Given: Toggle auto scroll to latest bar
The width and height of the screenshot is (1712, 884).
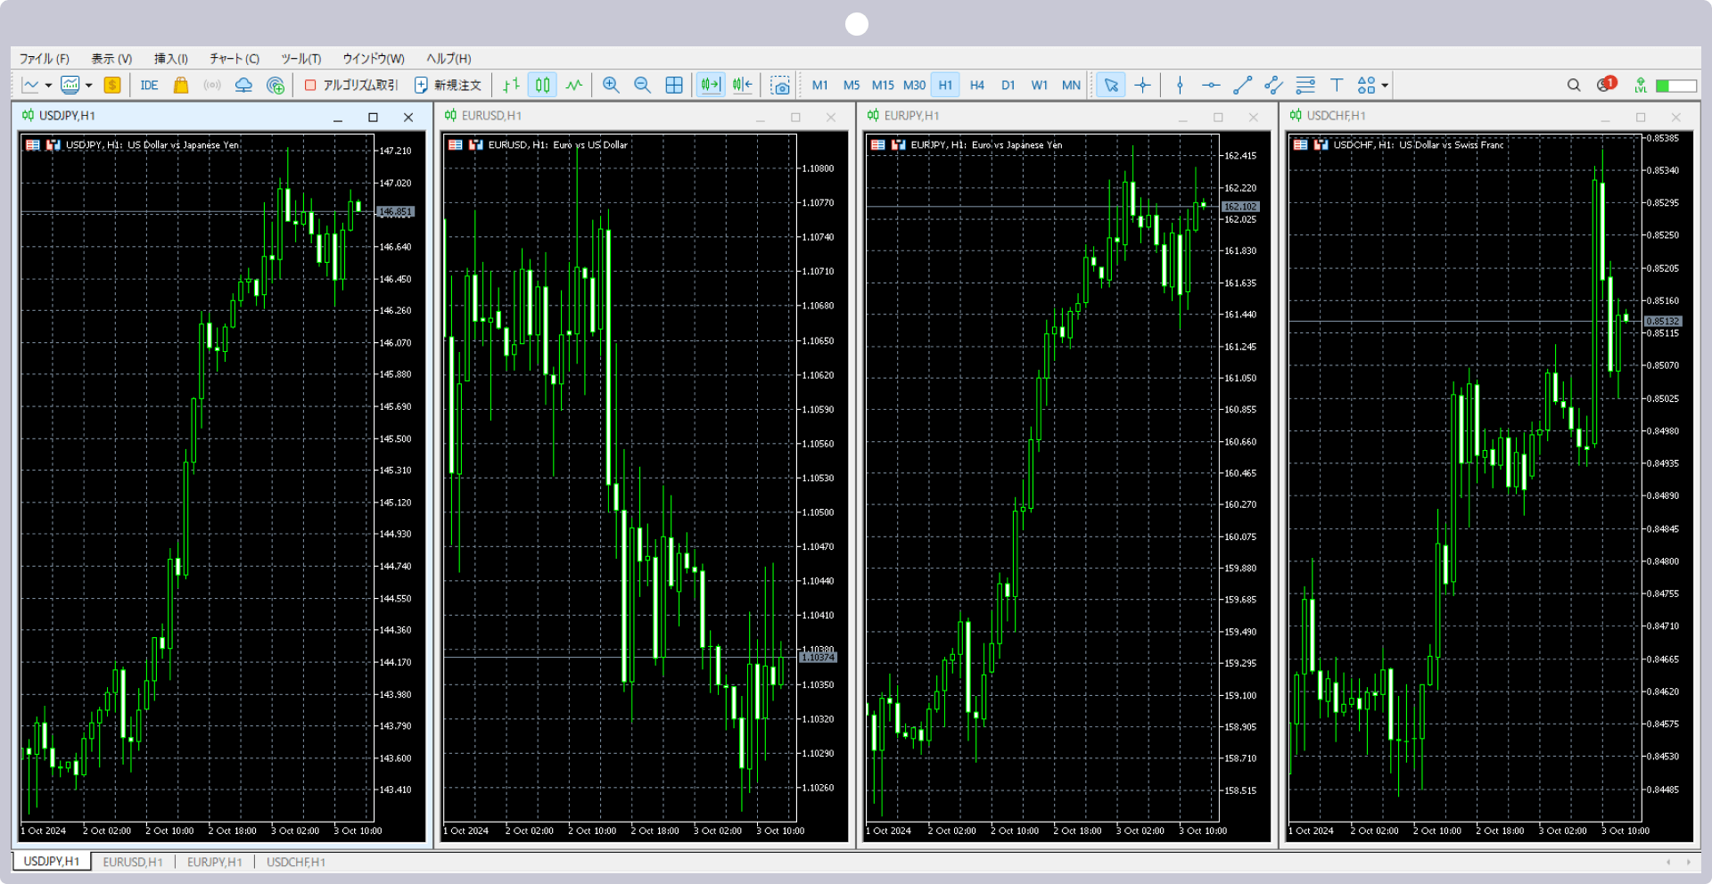Looking at the screenshot, I should tap(710, 86).
